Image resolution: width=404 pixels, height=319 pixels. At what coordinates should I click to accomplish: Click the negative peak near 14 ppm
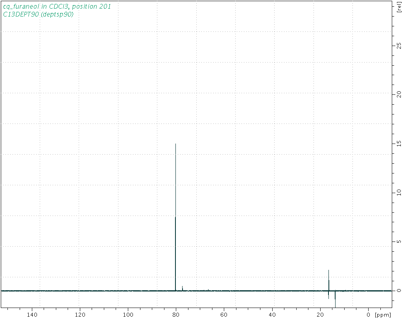(x=335, y=299)
